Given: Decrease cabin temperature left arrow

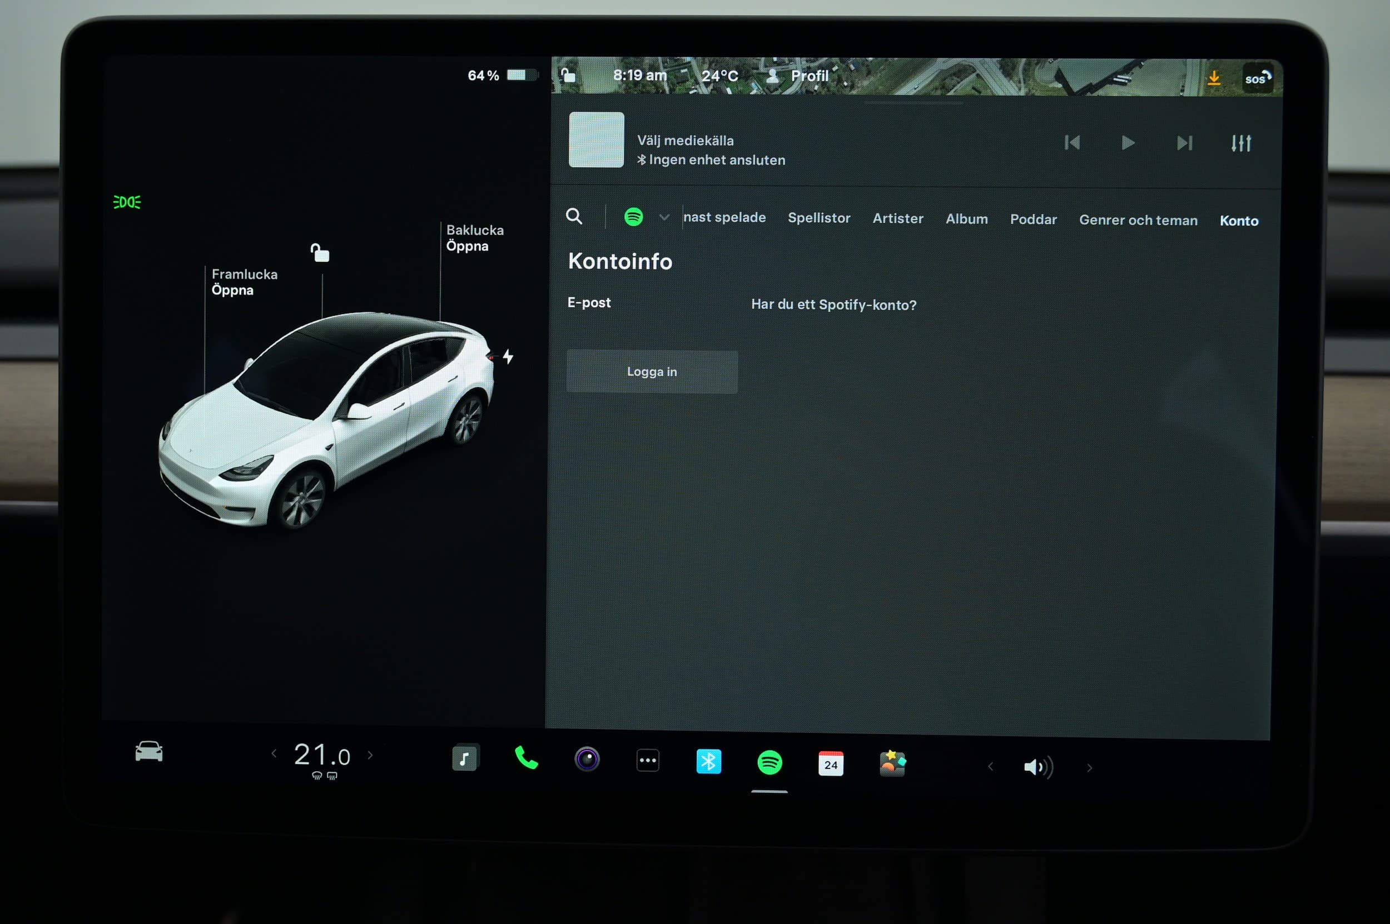Looking at the screenshot, I should (x=274, y=753).
